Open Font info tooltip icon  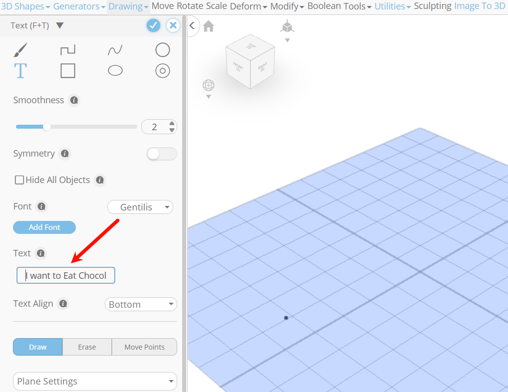pos(41,206)
